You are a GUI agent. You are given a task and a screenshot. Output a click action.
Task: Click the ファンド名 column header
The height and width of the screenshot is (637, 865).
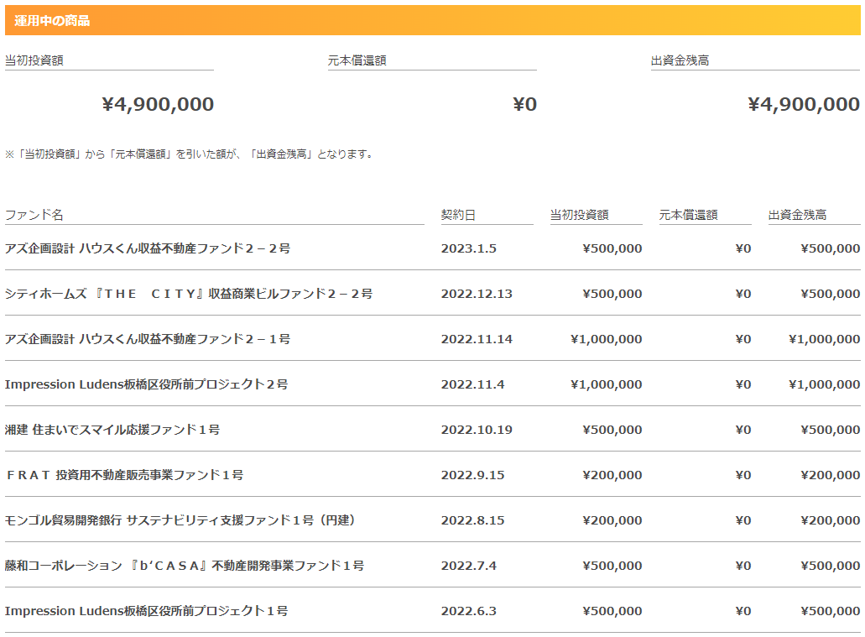[34, 215]
